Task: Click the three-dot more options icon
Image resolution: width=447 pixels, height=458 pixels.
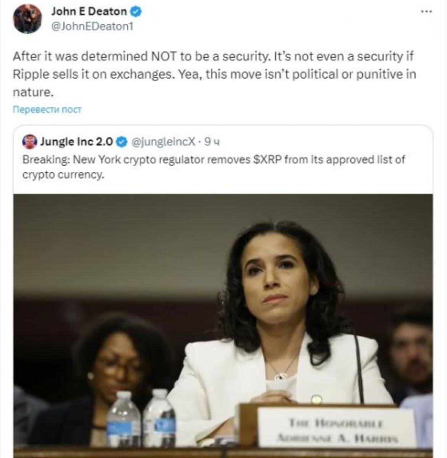Action: tap(426, 11)
